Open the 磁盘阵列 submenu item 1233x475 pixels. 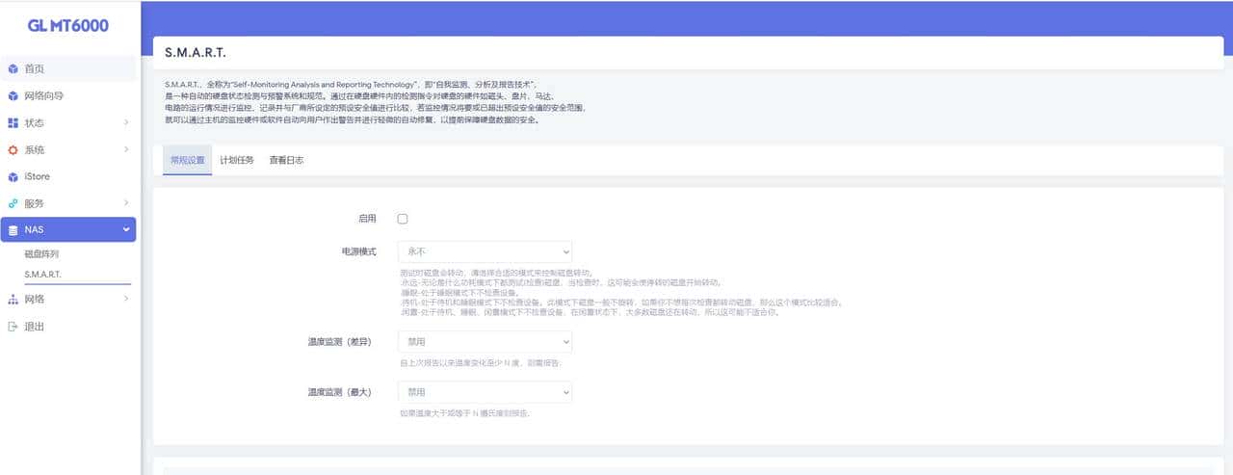41,254
